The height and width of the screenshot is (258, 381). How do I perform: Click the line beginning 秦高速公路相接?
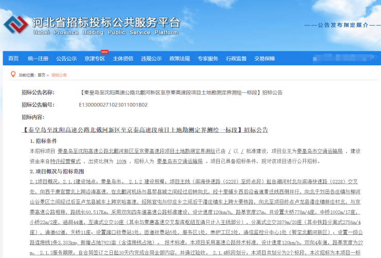tap(194, 212)
